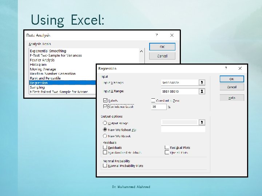Click OK in the Data Analysis dialog
This screenshot has width=262, height=196.
coord(162,47)
